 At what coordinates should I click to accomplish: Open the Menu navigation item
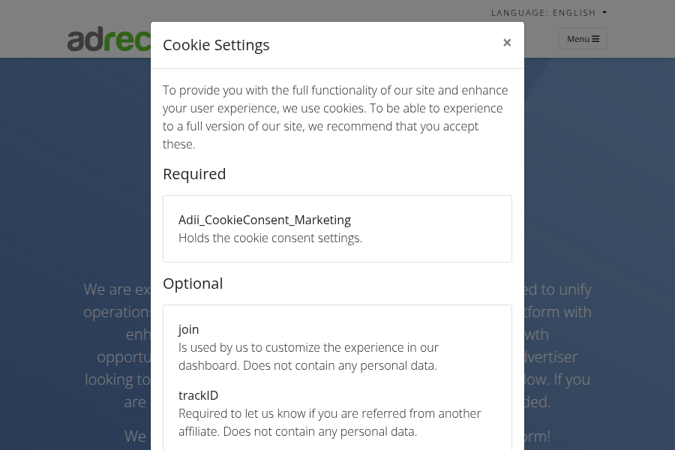click(583, 38)
